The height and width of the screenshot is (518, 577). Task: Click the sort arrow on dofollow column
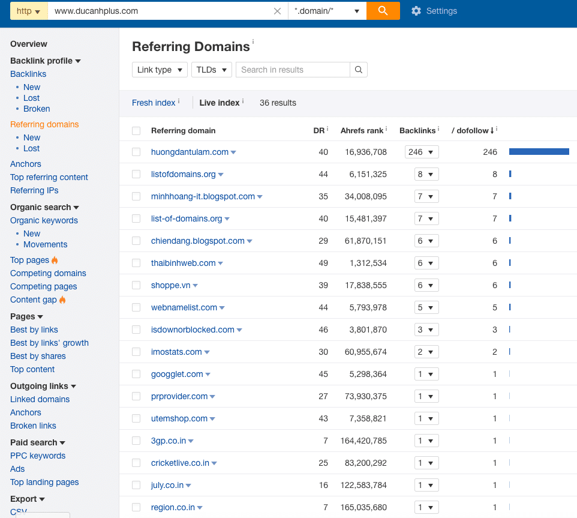[492, 130]
